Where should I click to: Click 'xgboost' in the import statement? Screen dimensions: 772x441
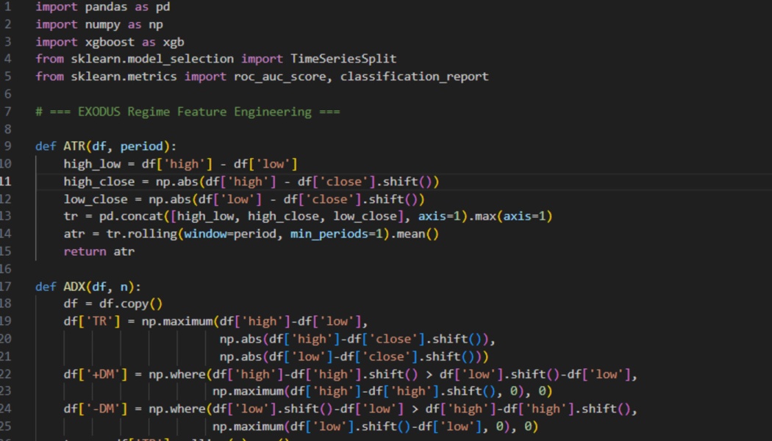[x=110, y=43]
